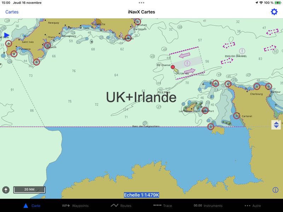
Task: Open the chart info icon
Action: click(x=275, y=190)
